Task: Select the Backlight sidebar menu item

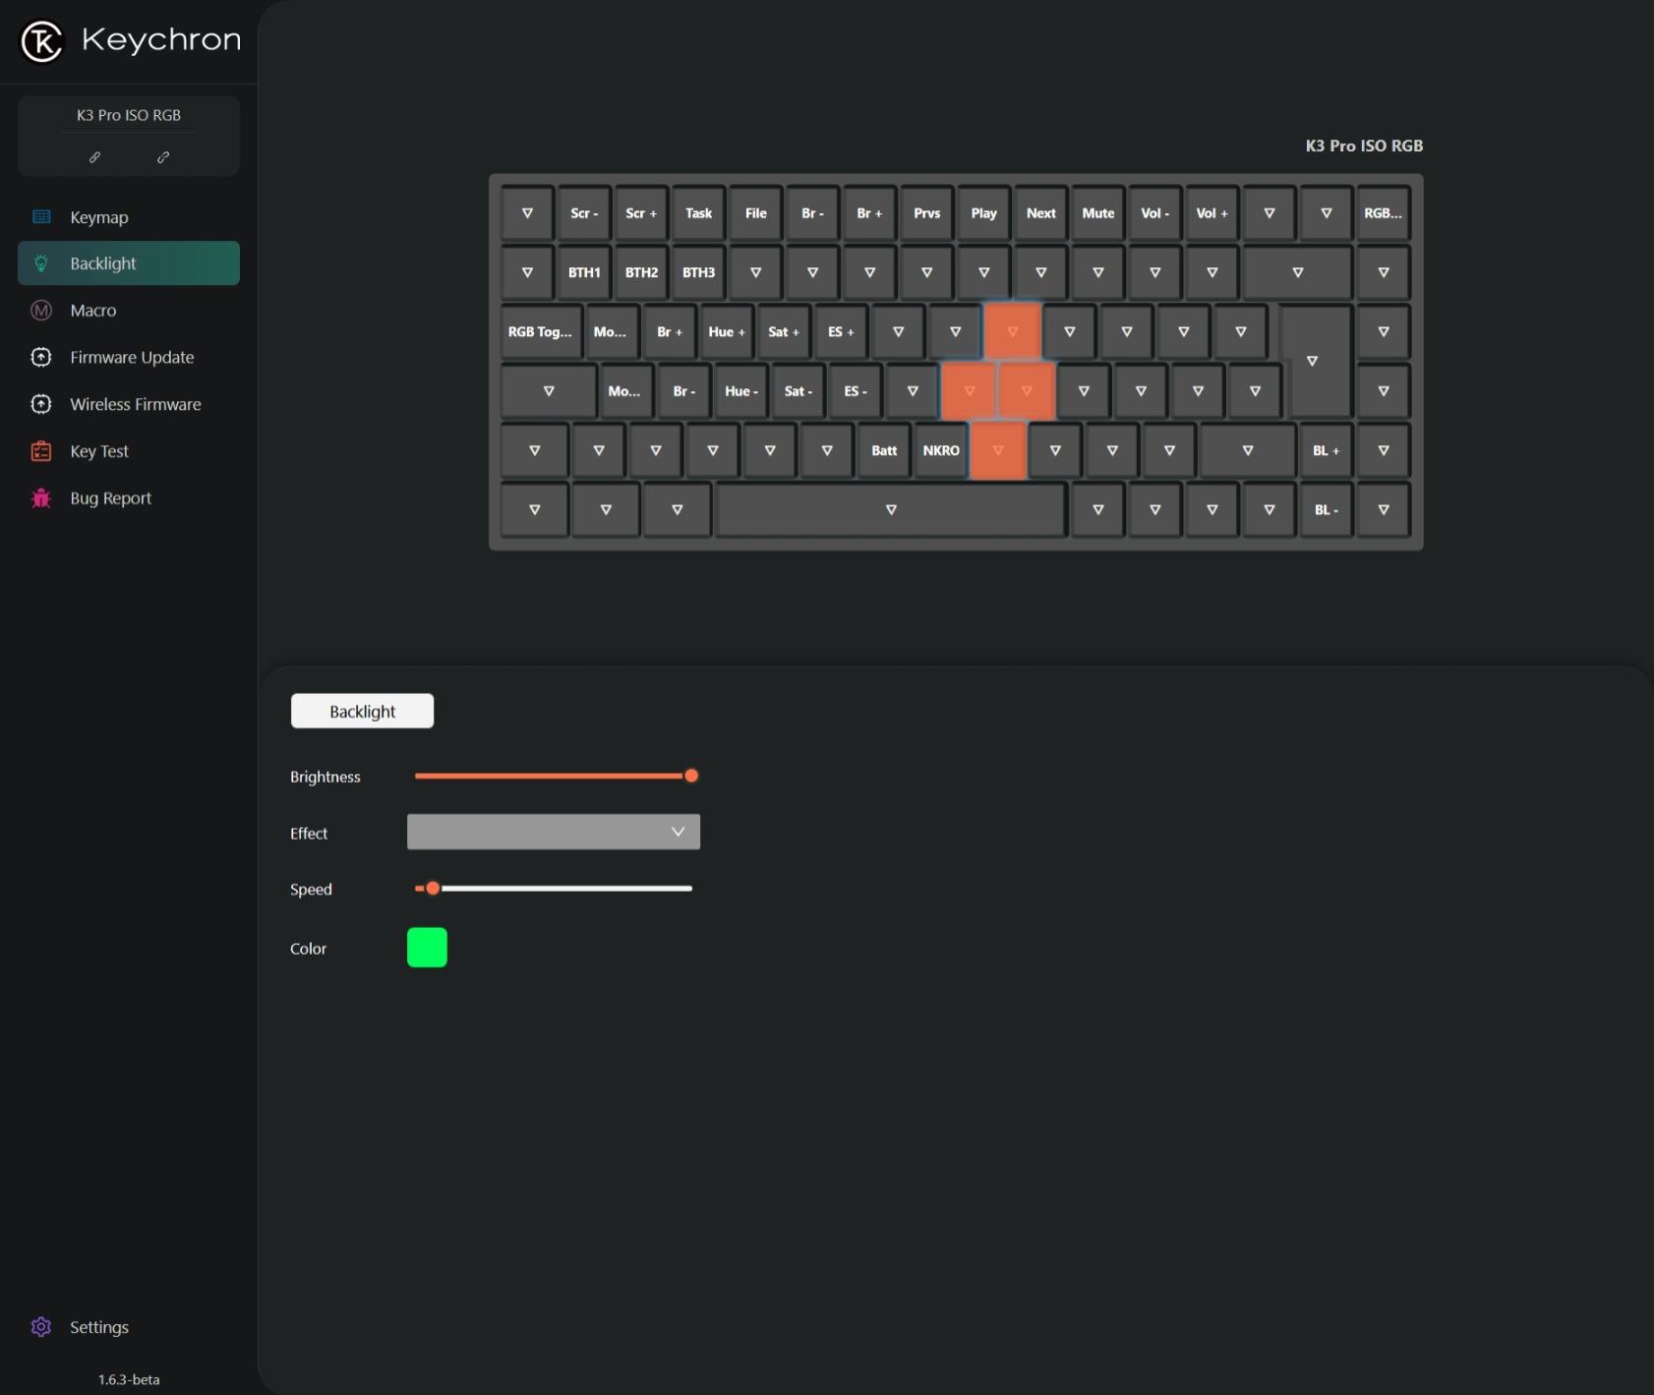Action: pyautogui.click(x=129, y=263)
